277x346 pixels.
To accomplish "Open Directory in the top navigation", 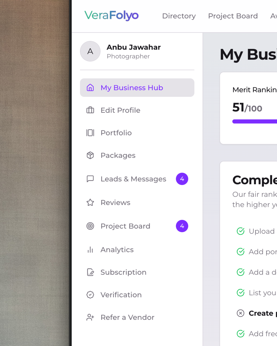I will [x=179, y=16].
